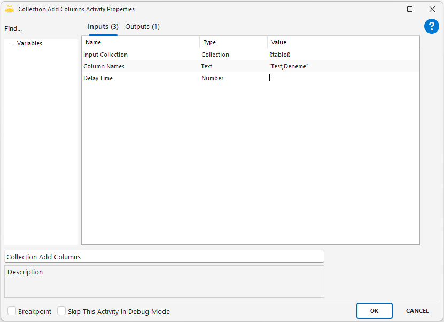Image resolution: width=444 pixels, height=322 pixels.
Task: Click into the Description text box
Action: pos(163,281)
